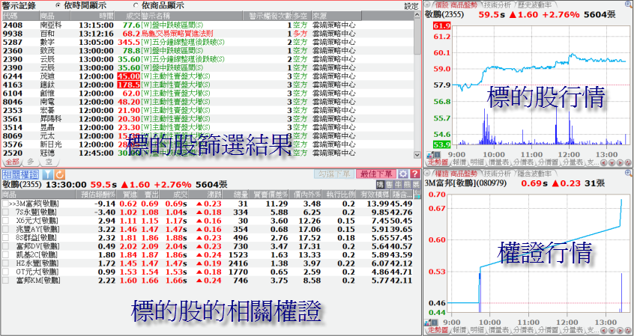The height and width of the screenshot is (336, 634).
Task: Click the 最佳下單 button
Action: pos(378,174)
